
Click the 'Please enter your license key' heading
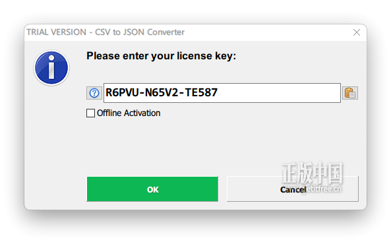pyautogui.click(x=161, y=56)
